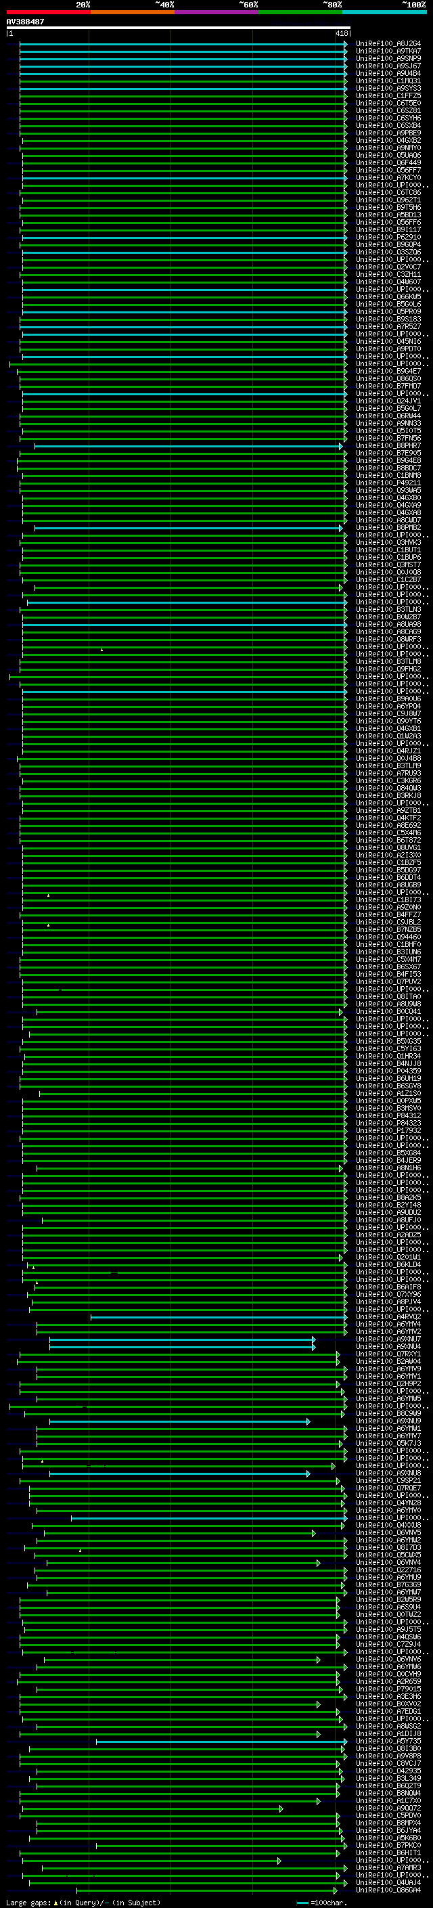Screen dimensions: 433x1908
Task: Select the label UniRef100_C6T5E0
Action: tap(388, 103)
